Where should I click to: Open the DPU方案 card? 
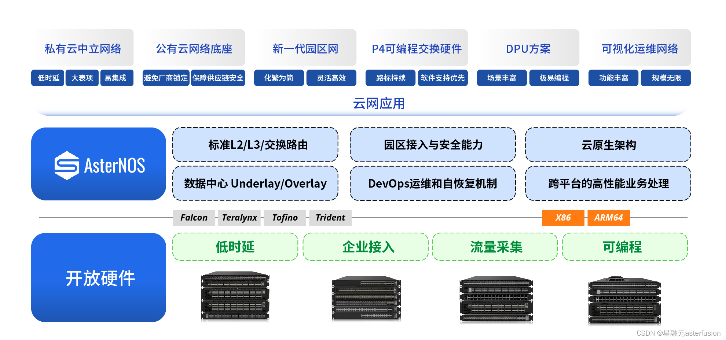coord(528,48)
